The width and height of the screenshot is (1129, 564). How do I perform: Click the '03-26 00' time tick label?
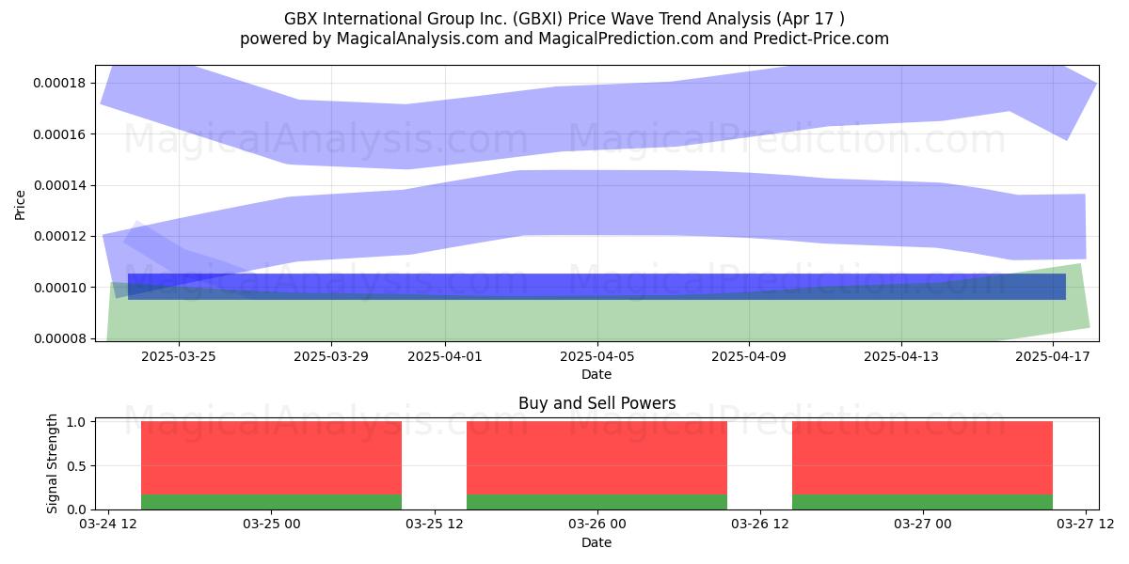(x=597, y=525)
